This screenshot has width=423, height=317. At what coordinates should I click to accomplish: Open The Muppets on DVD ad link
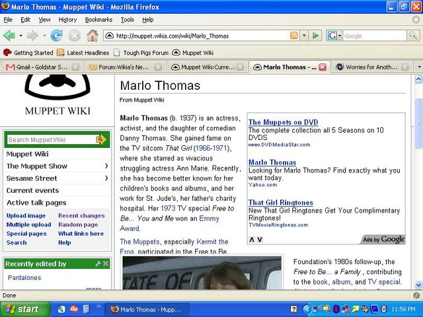pos(284,122)
